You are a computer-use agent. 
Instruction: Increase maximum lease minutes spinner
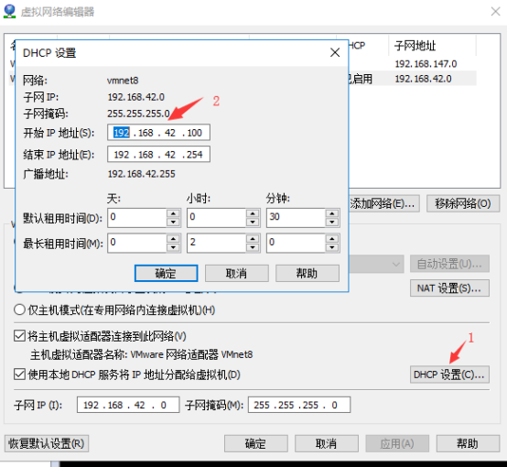[x=332, y=239]
